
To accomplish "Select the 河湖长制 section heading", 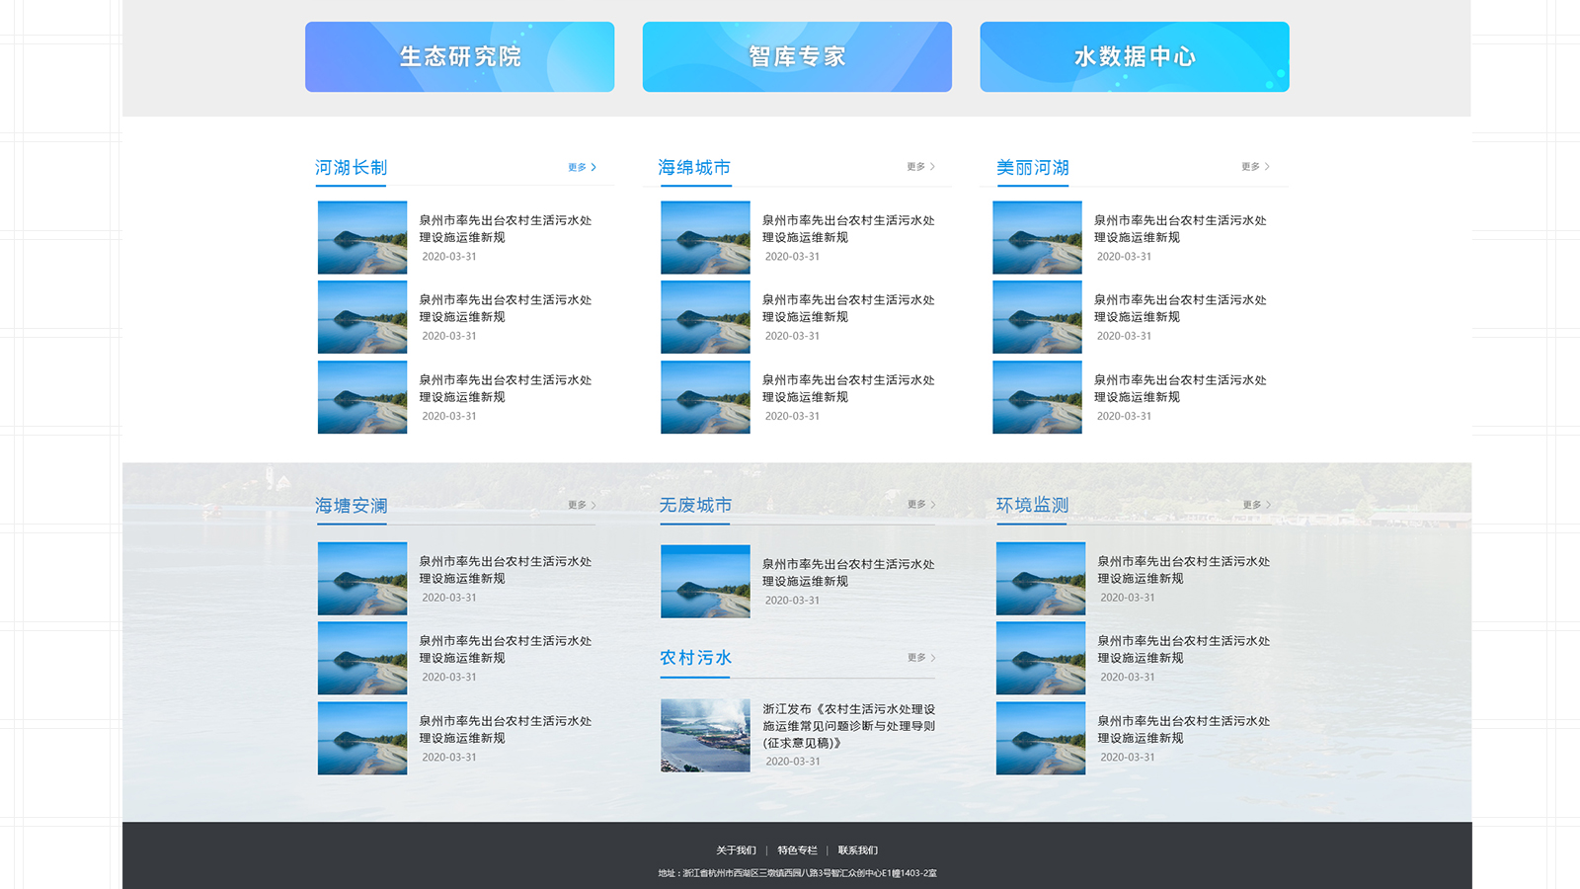I will tap(351, 168).
